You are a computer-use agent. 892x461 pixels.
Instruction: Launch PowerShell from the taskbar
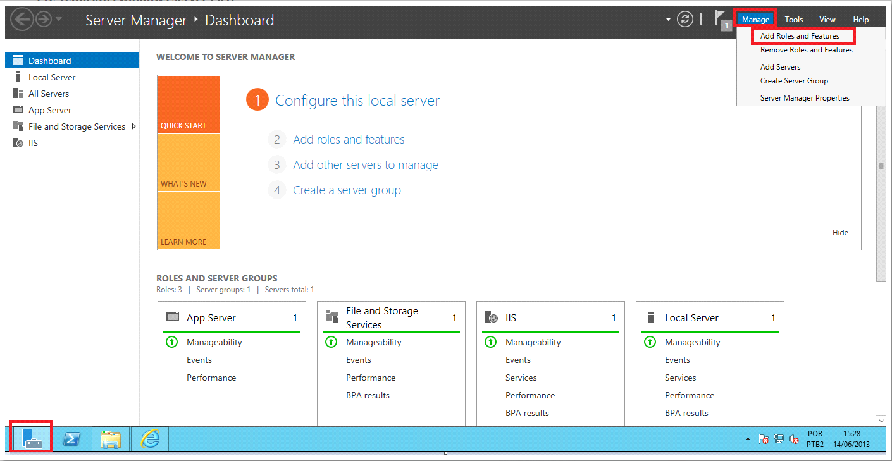[x=71, y=439]
